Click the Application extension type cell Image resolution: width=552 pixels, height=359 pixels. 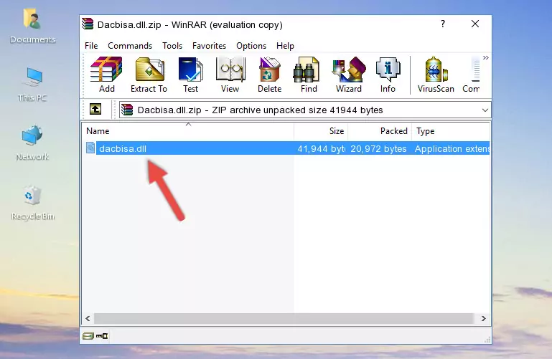tap(452, 148)
